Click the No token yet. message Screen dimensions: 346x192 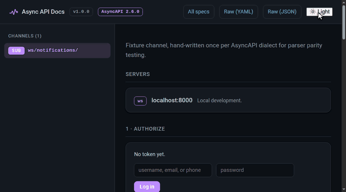(150, 154)
